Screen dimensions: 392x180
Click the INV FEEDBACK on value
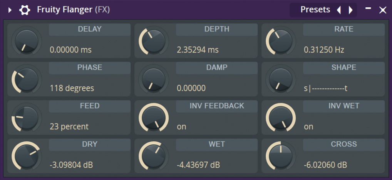[x=181, y=127]
